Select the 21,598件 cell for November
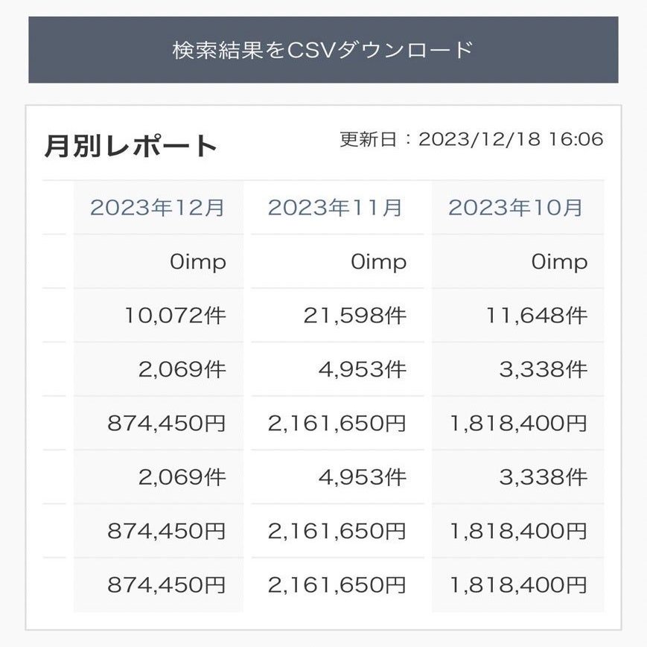This screenshot has height=647, width=647. (337, 315)
